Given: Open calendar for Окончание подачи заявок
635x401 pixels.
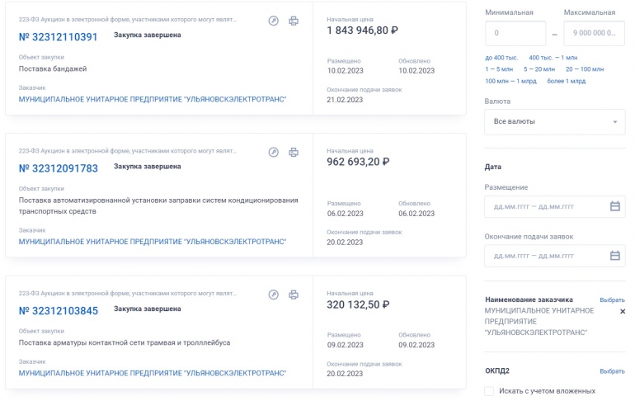Looking at the screenshot, I should pyautogui.click(x=614, y=256).
